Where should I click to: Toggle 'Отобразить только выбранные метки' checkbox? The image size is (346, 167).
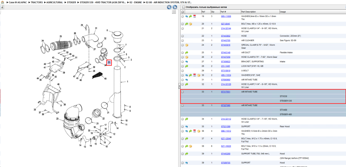tap(184, 7)
